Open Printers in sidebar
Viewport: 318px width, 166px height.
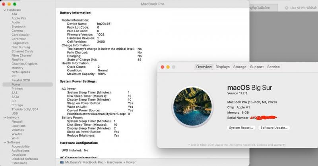click(17, 89)
